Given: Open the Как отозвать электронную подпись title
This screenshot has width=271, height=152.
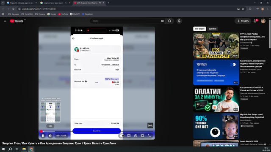Looking at the screenshot, I should tap(253, 64).
